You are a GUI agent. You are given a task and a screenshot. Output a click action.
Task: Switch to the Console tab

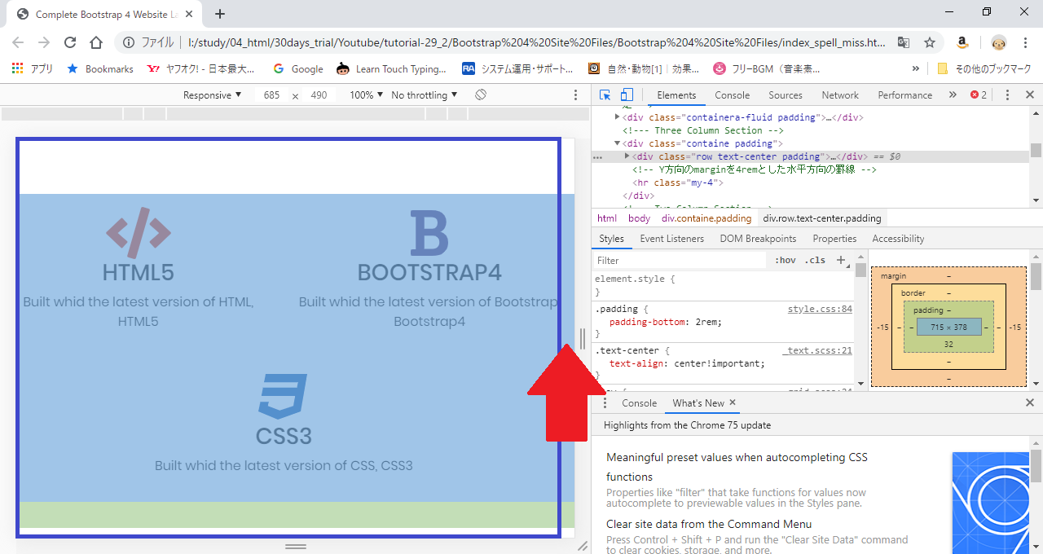click(x=732, y=95)
